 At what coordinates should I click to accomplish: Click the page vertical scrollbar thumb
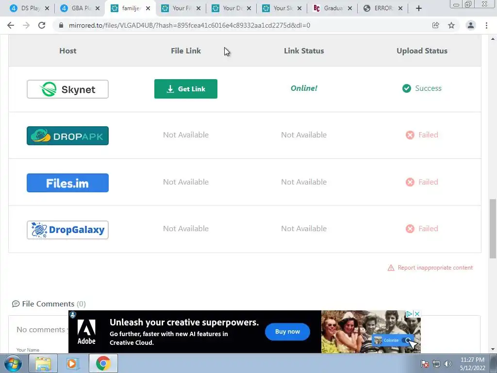pyautogui.click(x=493, y=229)
